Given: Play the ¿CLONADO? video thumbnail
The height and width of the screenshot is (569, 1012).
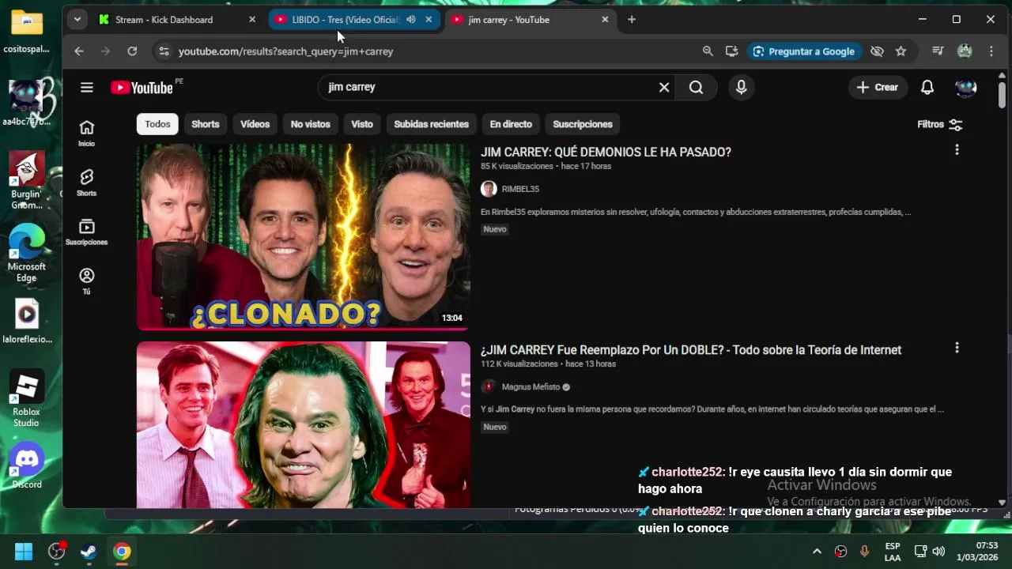Looking at the screenshot, I should pyautogui.click(x=304, y=236).
